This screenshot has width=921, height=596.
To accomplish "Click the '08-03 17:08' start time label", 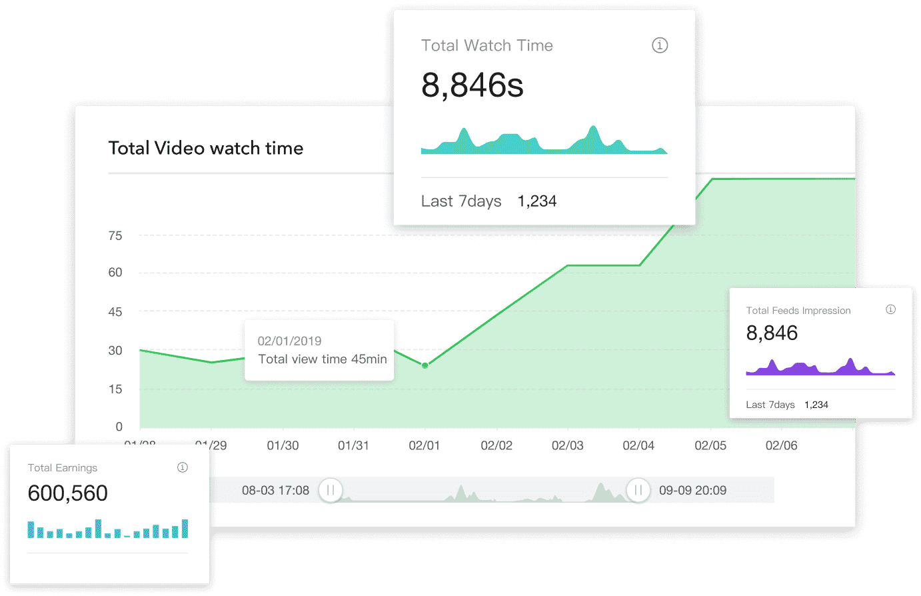I will pos(275,491).
